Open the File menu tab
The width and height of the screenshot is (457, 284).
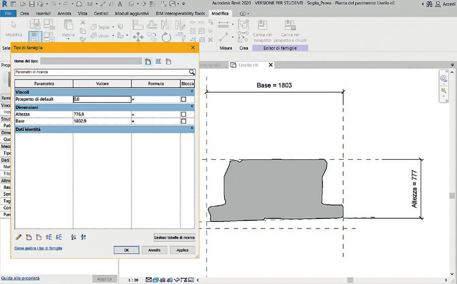pyautogui.click(x=9, y=13)
